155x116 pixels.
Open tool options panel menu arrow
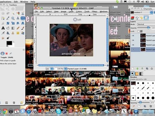coord(24,50)
